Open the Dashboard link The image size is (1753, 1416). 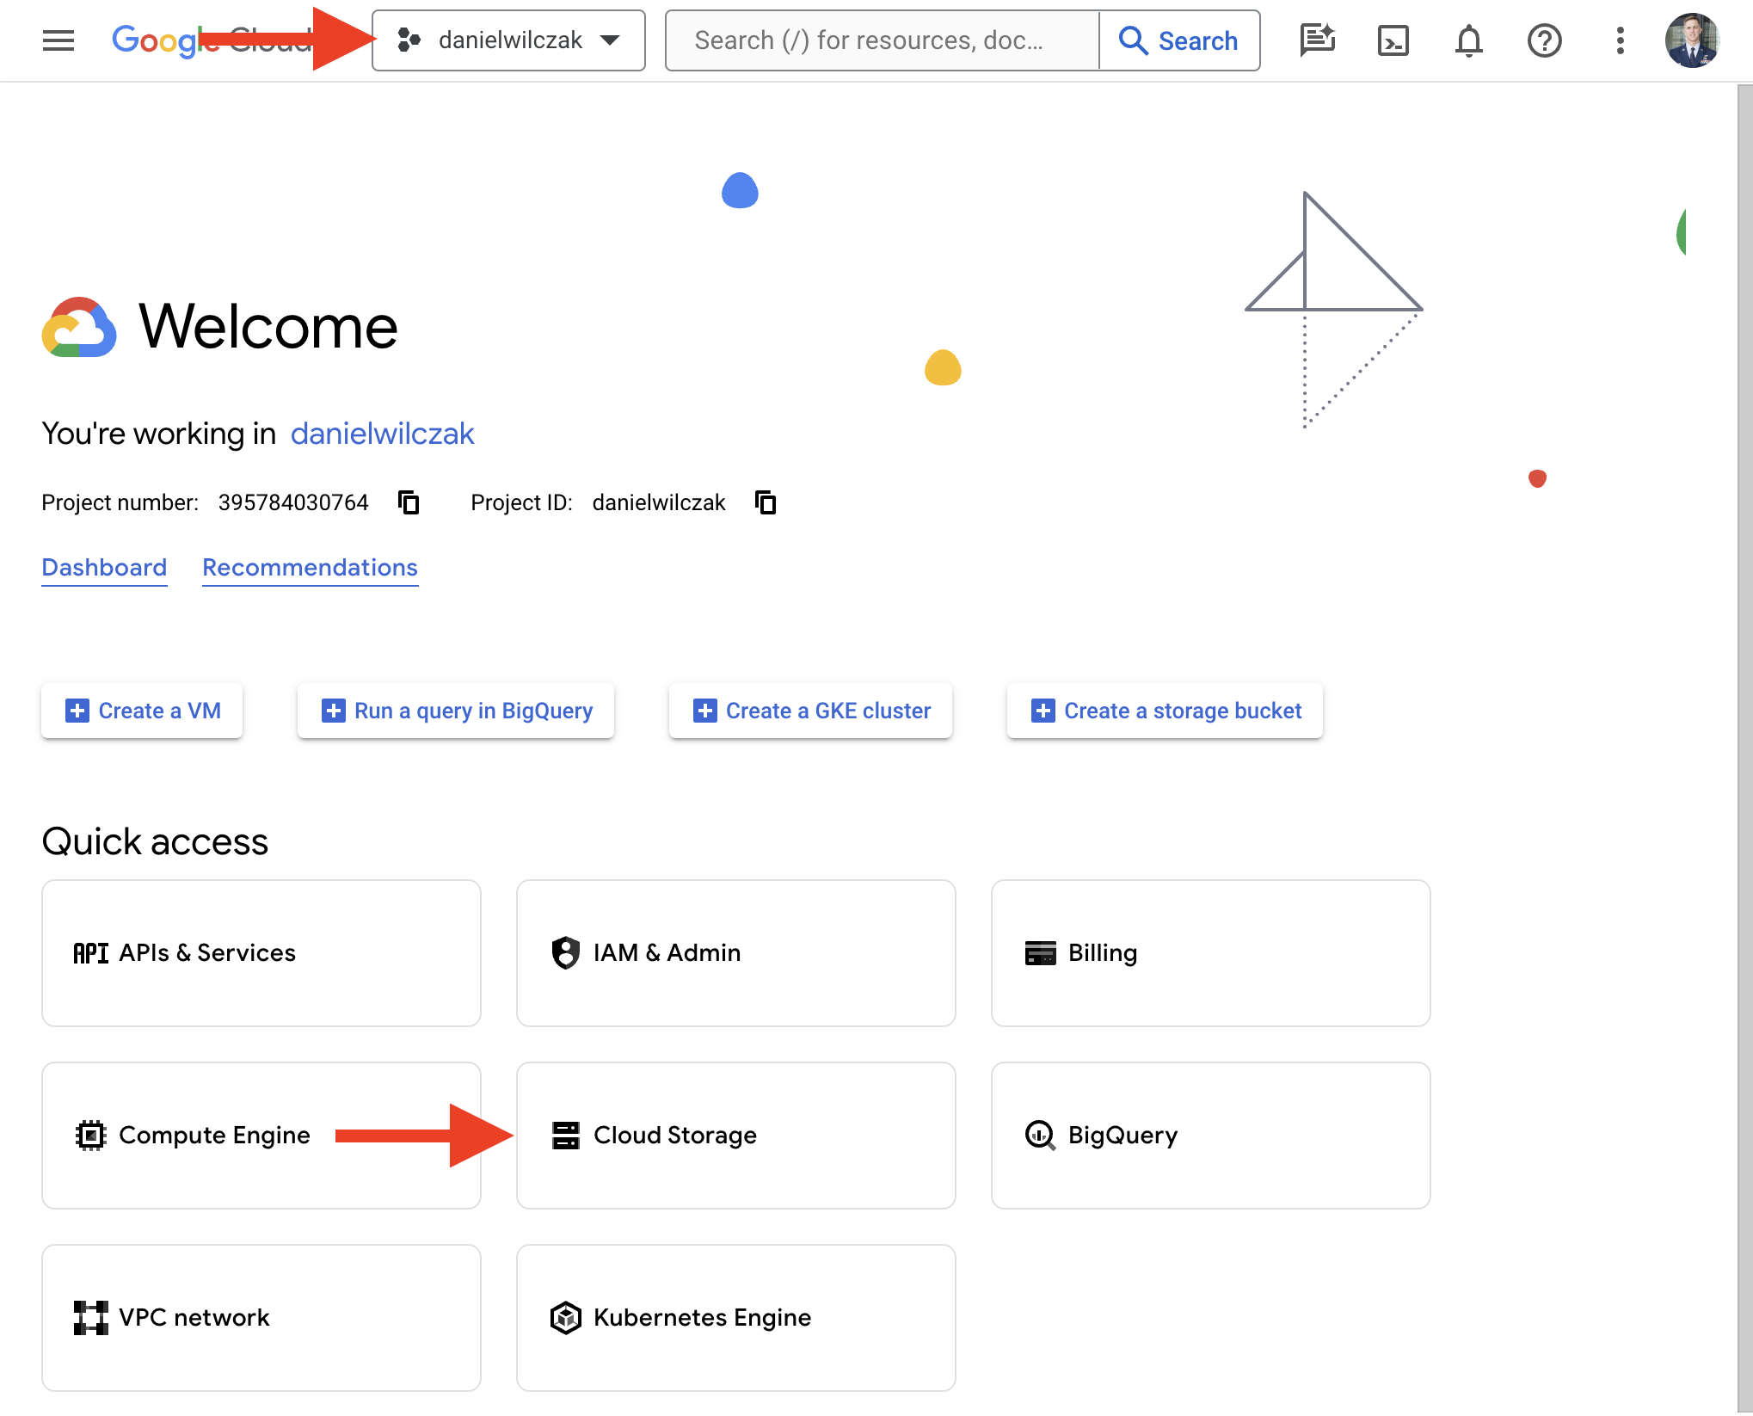[104, 568]
